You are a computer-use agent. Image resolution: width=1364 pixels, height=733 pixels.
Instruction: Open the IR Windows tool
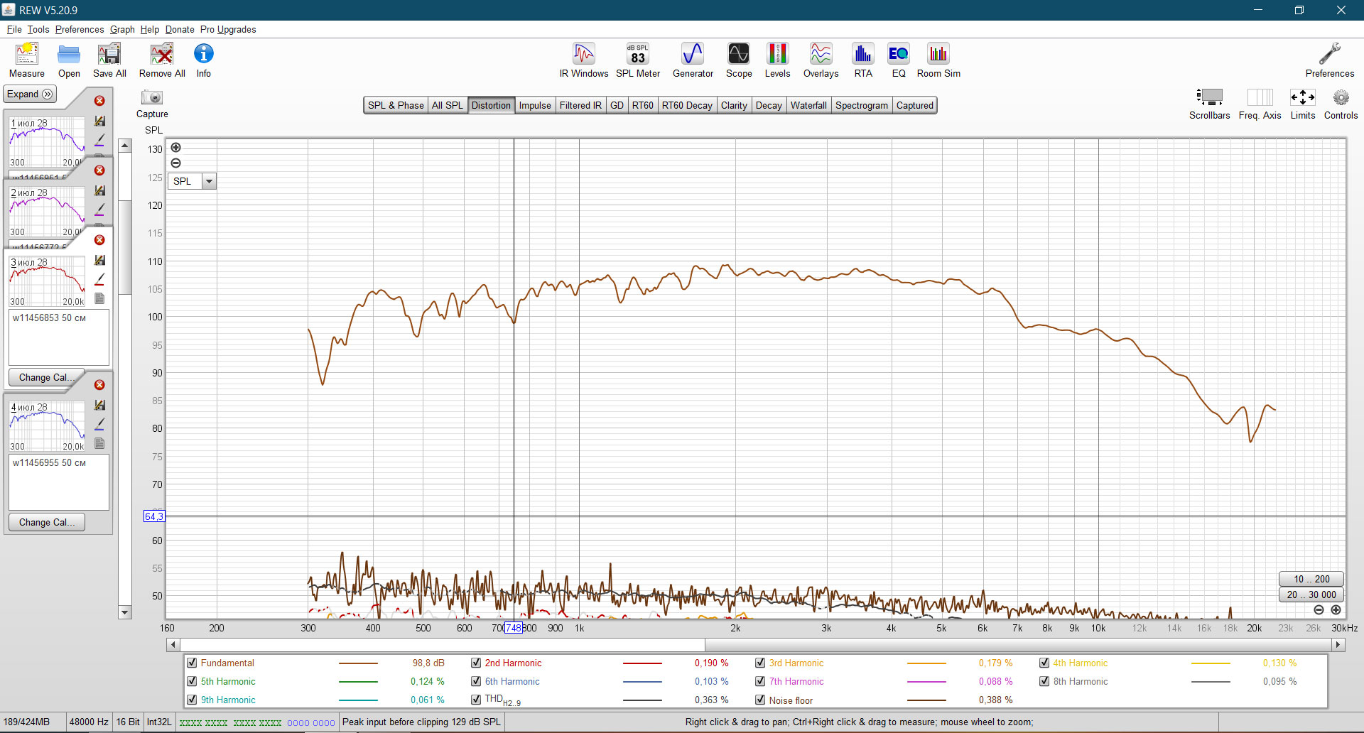584,54
